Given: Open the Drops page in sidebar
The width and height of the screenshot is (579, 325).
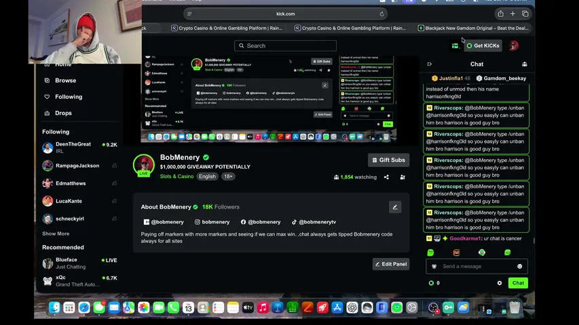Looking at the screenshot, I should point(58,113).
